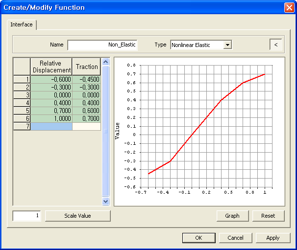Confirm with the OK button
Image resolution: width=297 pixels, height=250 pixels.
tap(198, 238)
